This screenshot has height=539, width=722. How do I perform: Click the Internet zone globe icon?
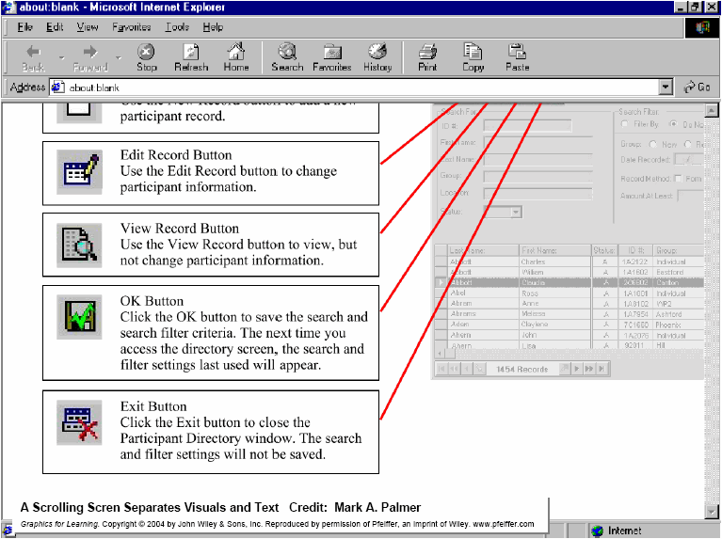point(597,531)
